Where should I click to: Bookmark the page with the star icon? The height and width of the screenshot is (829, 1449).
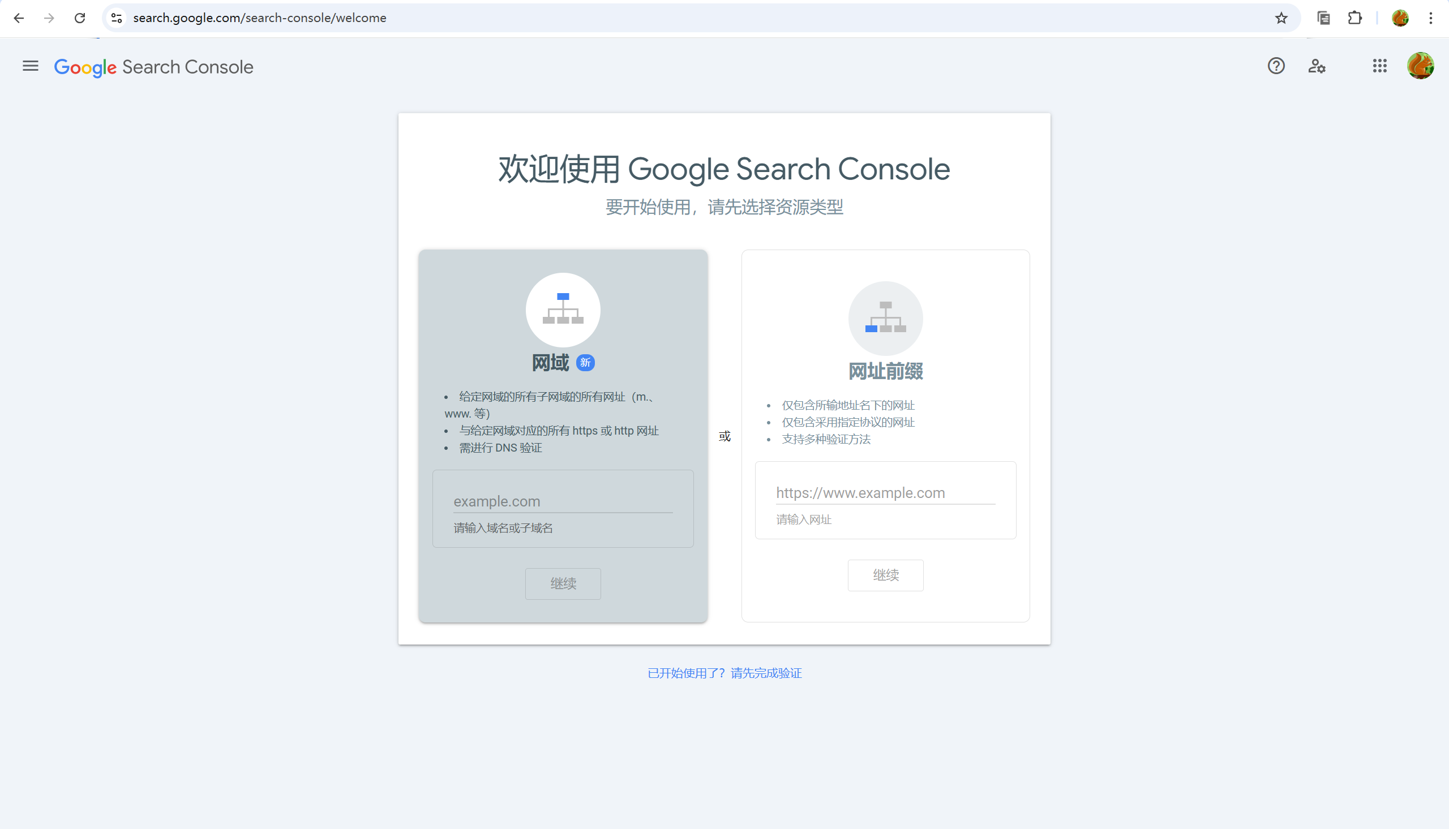point(1281,18)
